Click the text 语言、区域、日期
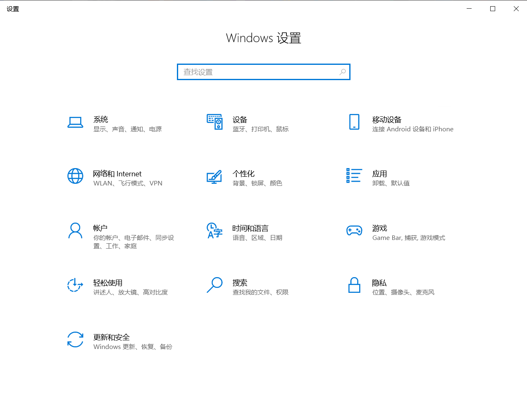The image size is (527, 413). 258,238
